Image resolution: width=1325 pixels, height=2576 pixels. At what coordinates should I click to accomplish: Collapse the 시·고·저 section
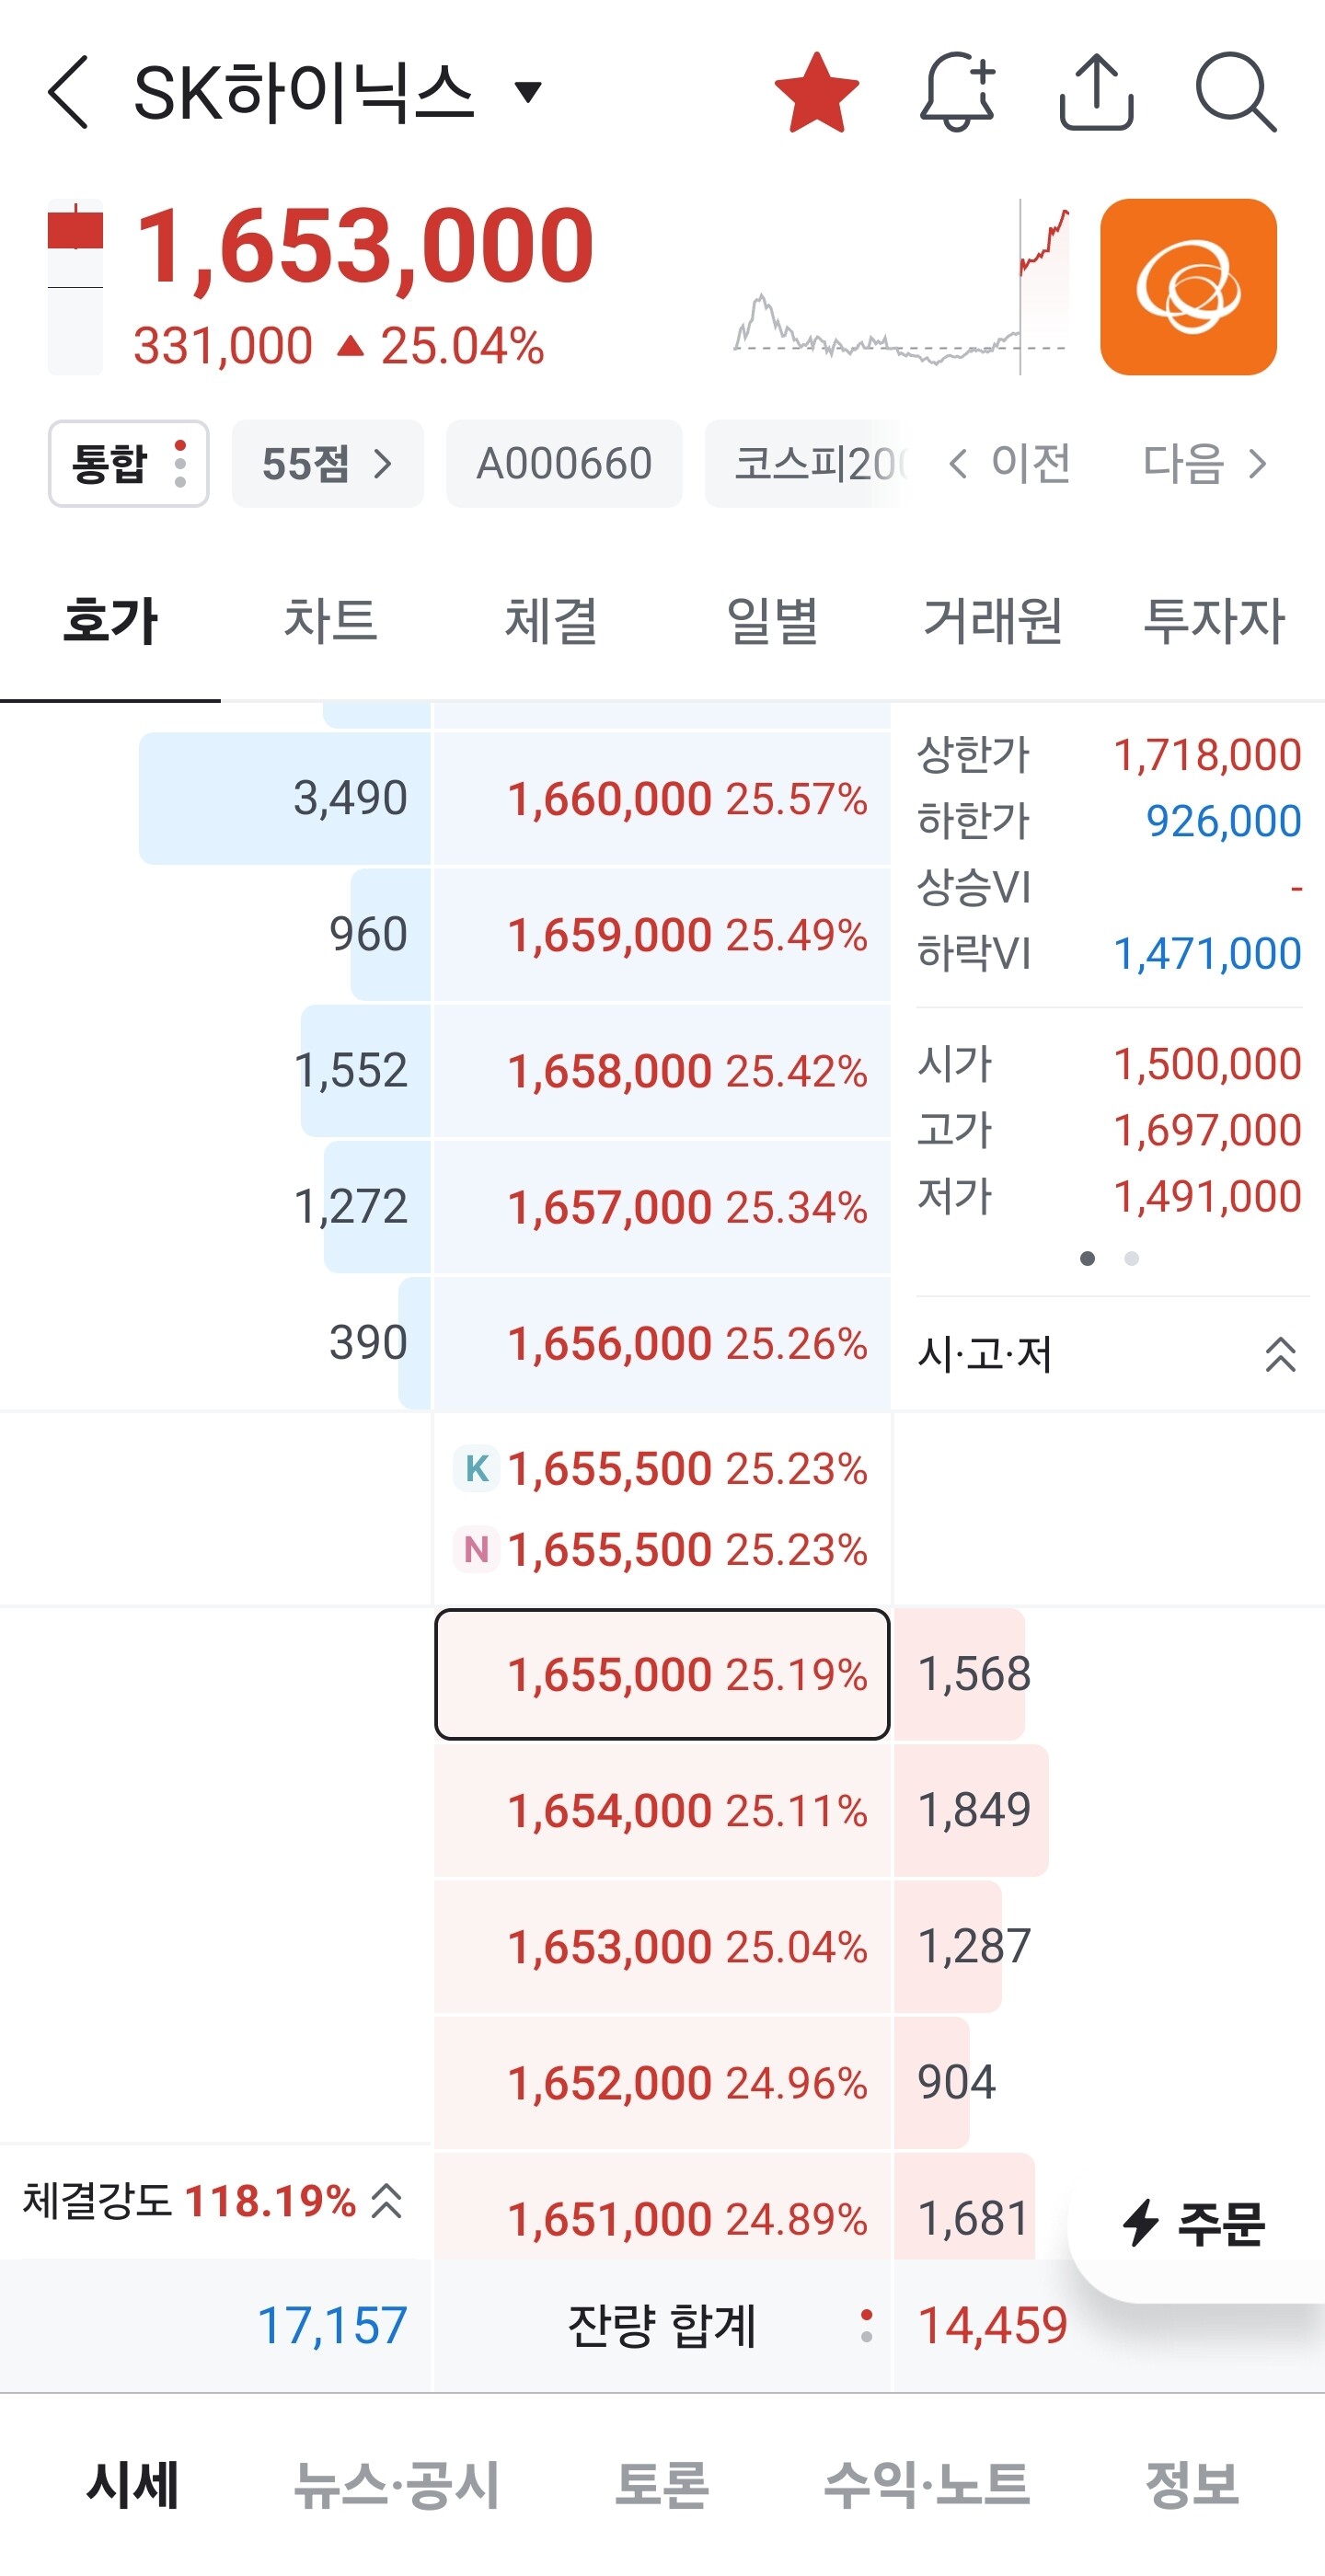(1281, 1355)
